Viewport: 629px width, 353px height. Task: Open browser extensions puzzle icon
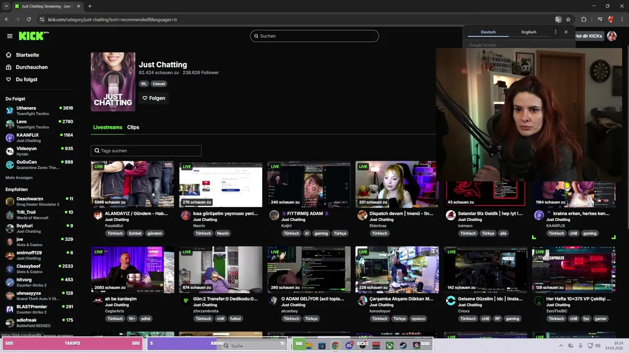(584, 20)
